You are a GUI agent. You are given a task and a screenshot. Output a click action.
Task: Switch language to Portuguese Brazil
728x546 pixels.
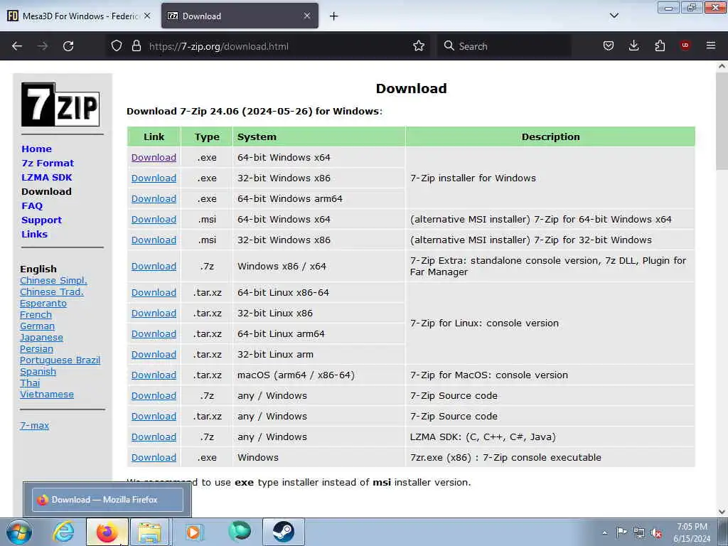pyautogui.click(x=60, y=360)
